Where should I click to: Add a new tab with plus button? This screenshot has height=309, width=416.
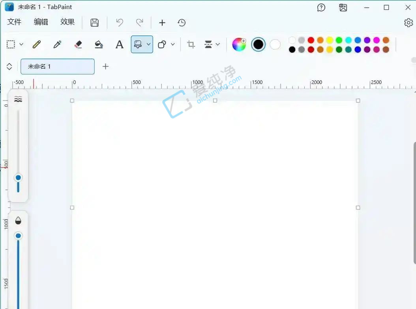(x=106, y=66)
